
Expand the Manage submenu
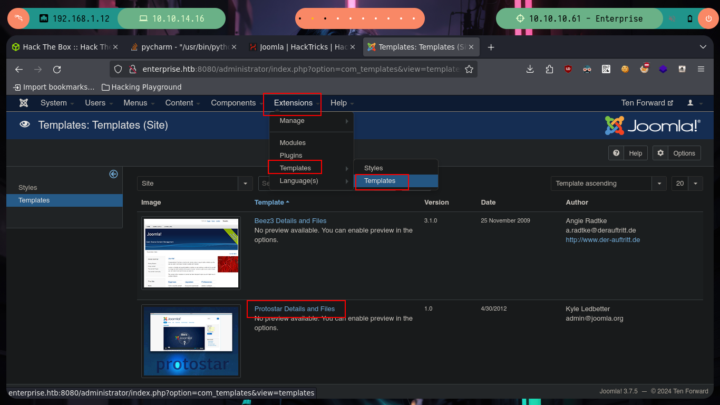point(312,121)
